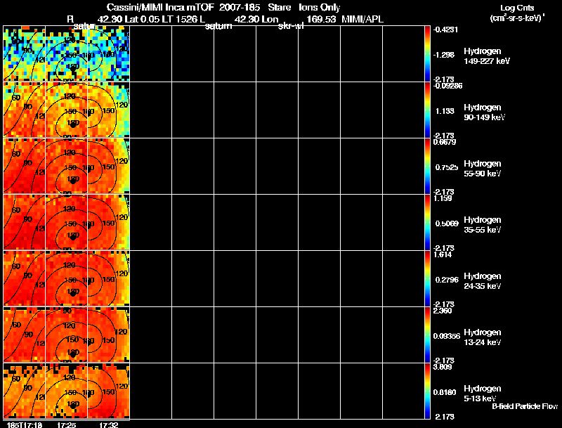Click the color bar for Hydrogen 5-13 keV

pyautogui.click(x=427, y=391)
